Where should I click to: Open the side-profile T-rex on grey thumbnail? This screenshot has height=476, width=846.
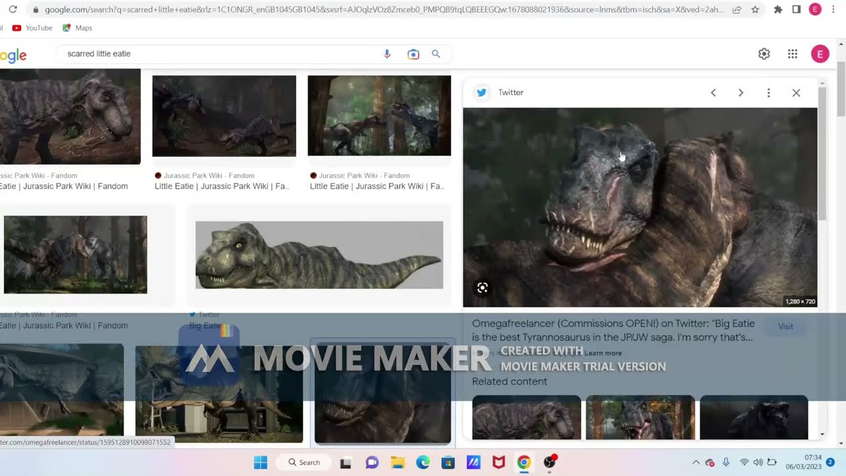(319, 255)
